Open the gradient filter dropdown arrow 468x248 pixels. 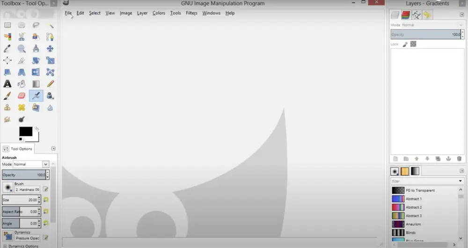click(x=460, y=181)
